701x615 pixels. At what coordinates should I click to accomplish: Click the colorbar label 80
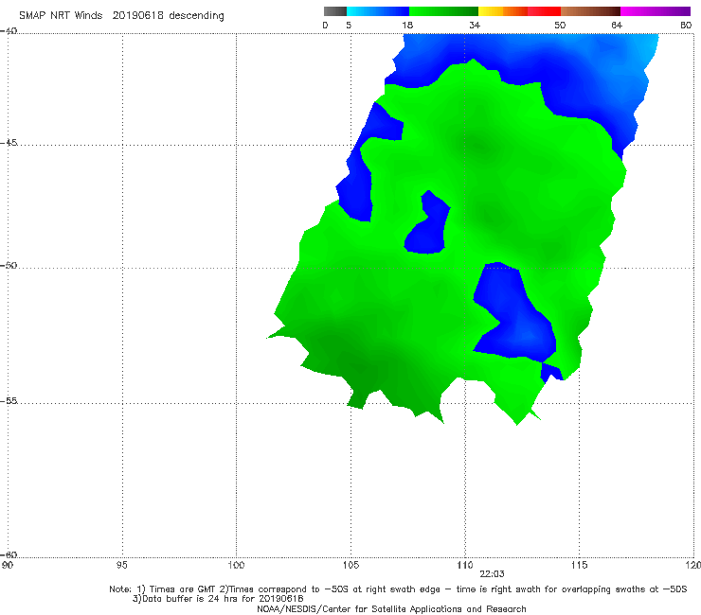[x=686, y=26]
